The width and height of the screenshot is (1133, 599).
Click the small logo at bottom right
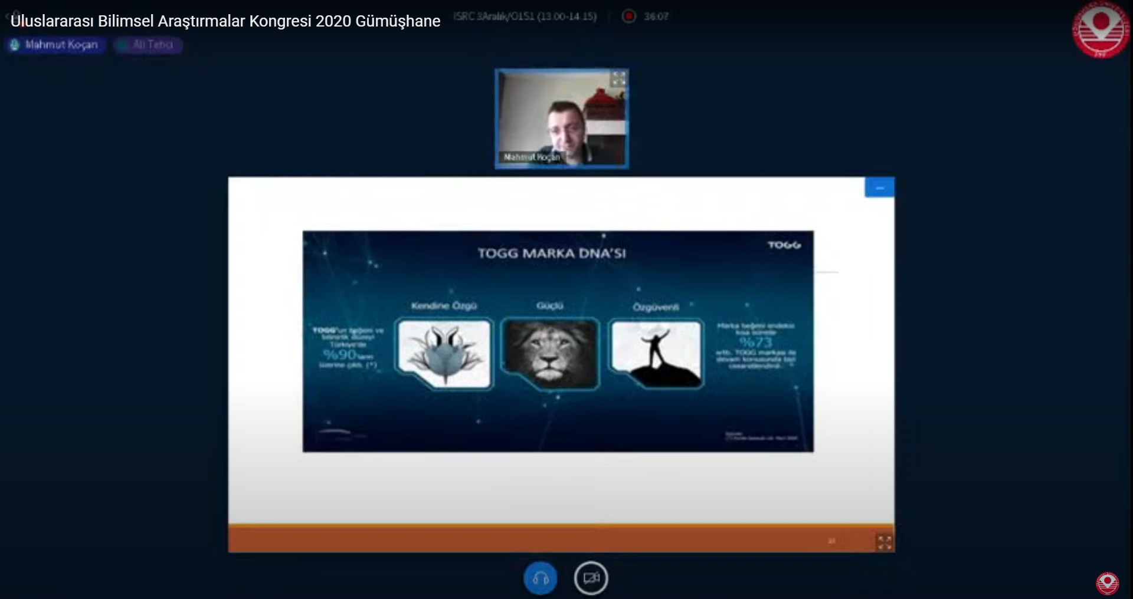point(1108,583)
